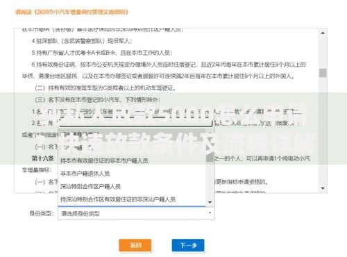The height and width of the screenshot is (257, 347).
Task: Click the document scrollbar up arrow
Action: (x=323, y=33)
